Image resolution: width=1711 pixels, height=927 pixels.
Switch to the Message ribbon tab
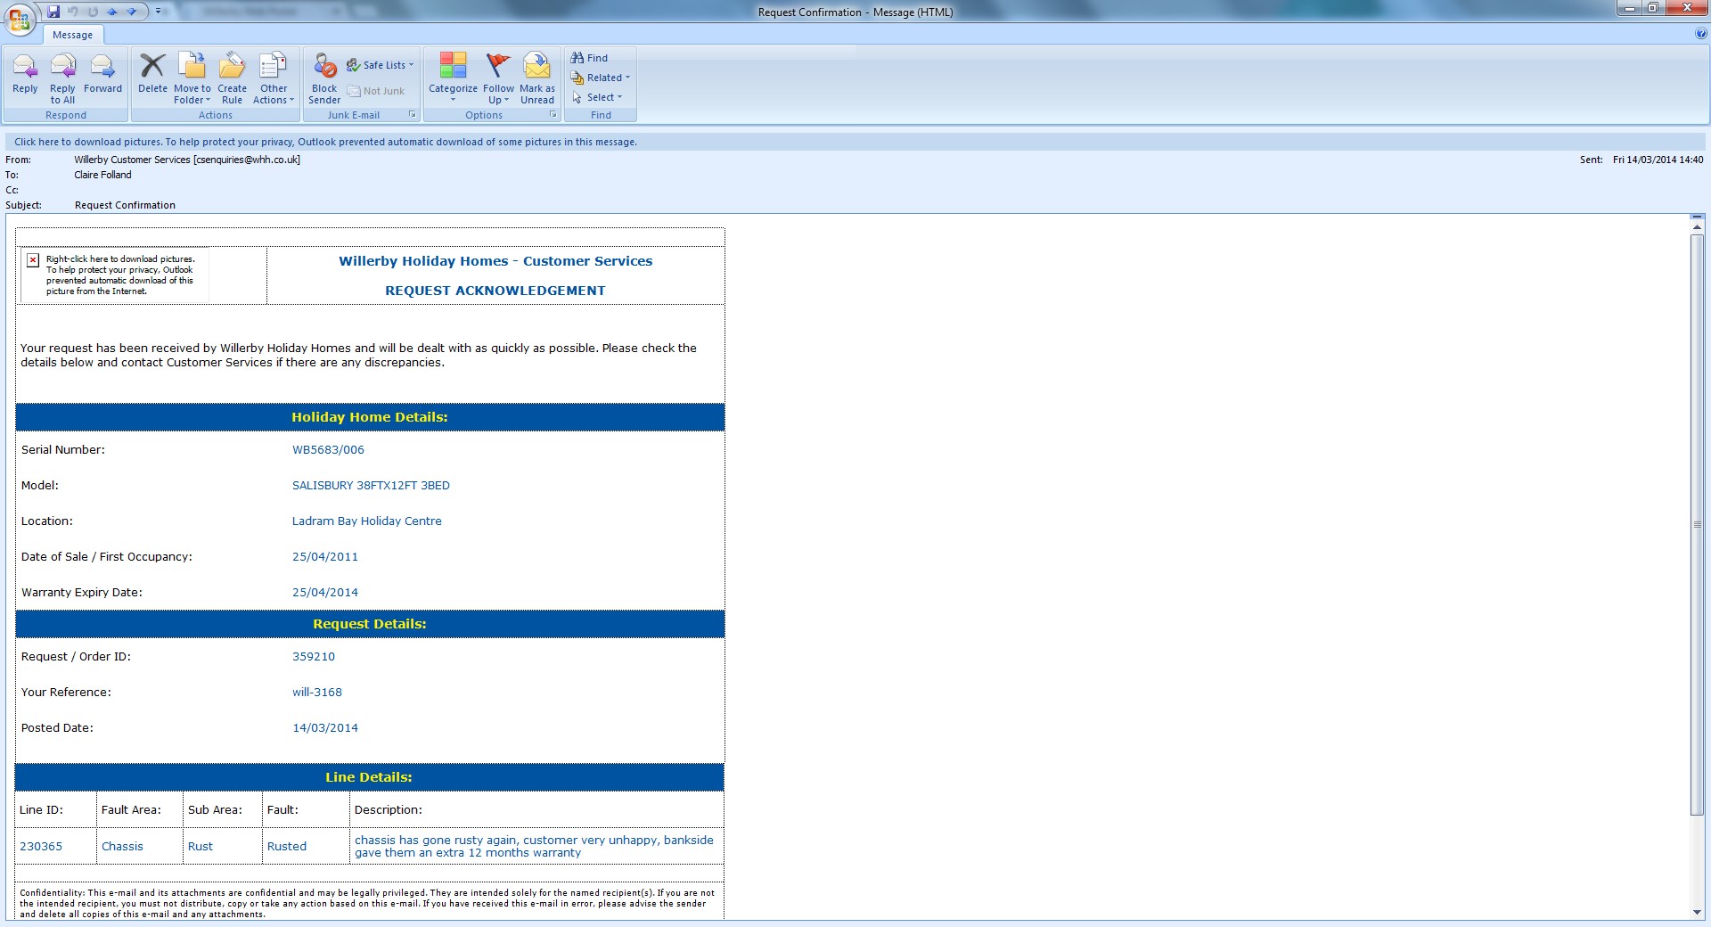click(72, 35)
